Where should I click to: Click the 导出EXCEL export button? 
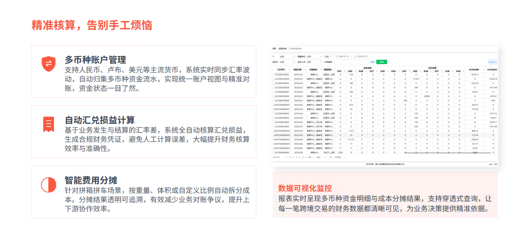pos(493,62)
